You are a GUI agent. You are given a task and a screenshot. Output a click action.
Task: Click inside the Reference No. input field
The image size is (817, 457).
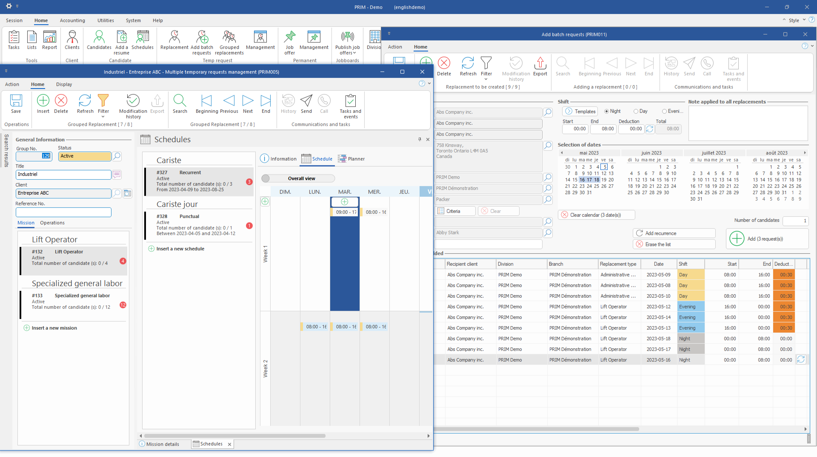[63, 212]
